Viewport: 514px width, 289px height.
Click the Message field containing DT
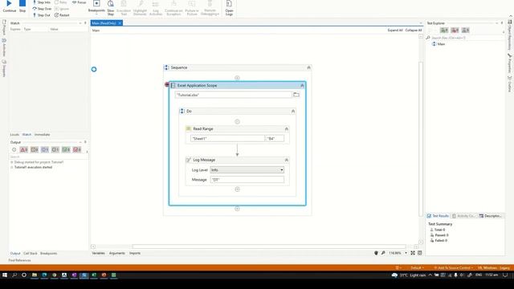pyautogui.click(x=247, y=180)
